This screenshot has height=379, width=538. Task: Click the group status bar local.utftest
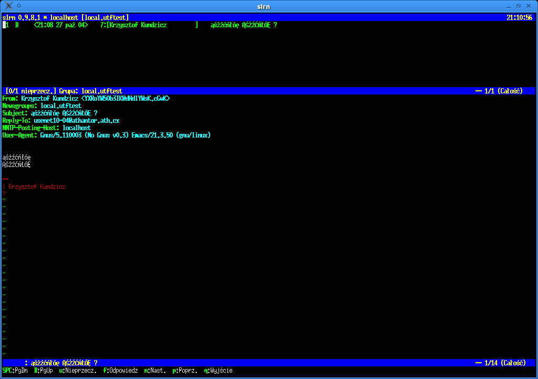[101, 91]
